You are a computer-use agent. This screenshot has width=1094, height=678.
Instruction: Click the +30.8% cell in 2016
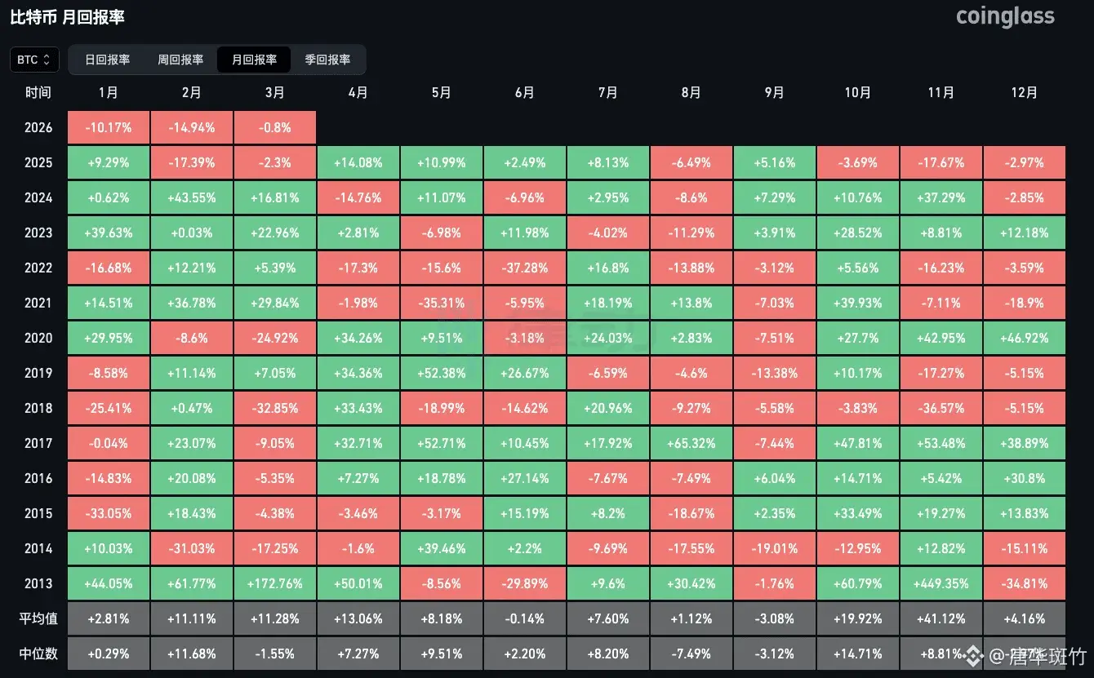pyautogui.click(x=1025, y=478)
